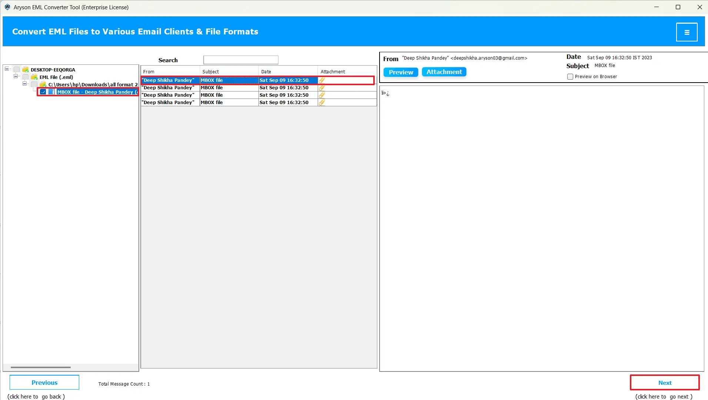Collapse the EML File (.eml) node
708x400 pixels.
16,76
